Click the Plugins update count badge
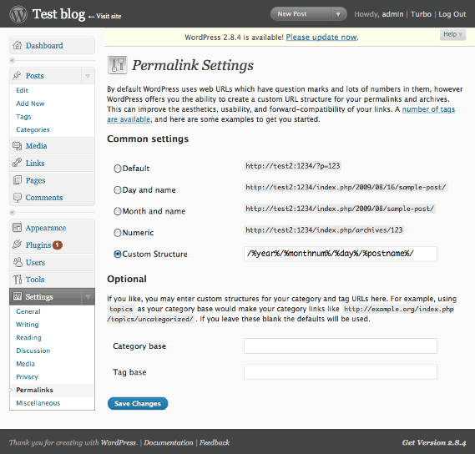This screenshot has height=454, width=475. pos(58,245)
